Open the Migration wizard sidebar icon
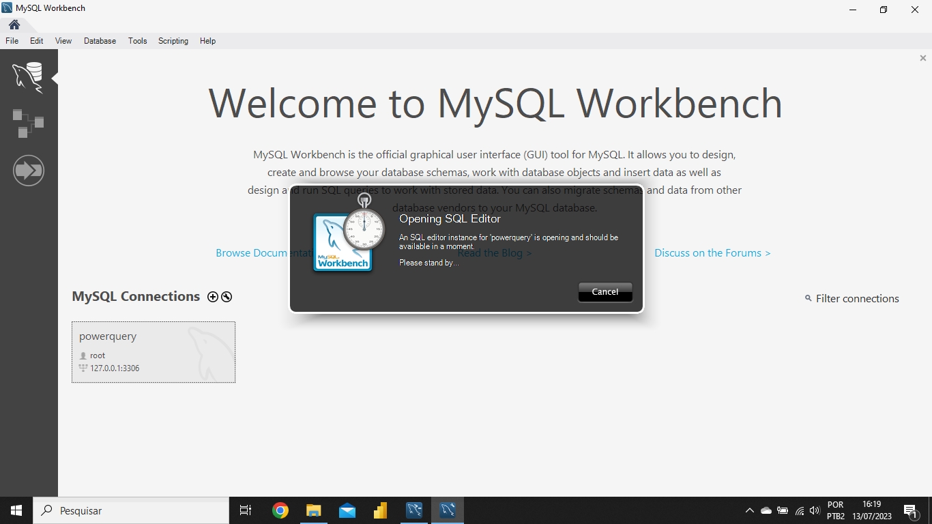This screenshot has height=524, width=932. [x=29, y=170]
